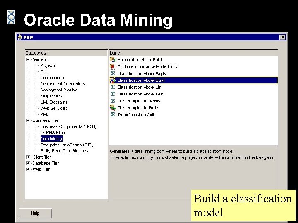Select the Web Tier tree node label

pos(41,169)
